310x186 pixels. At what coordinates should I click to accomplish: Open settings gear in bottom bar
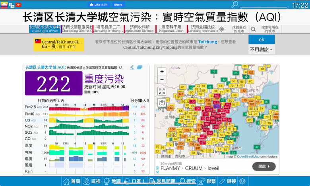coord(242,181)
